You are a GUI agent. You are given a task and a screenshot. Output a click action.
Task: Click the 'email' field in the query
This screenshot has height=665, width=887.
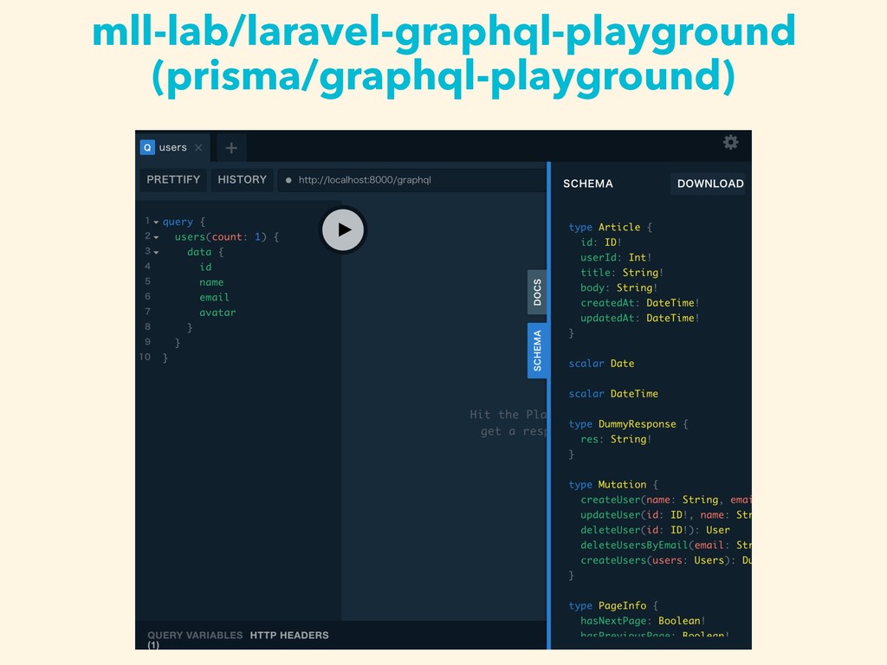coord(214,298)
